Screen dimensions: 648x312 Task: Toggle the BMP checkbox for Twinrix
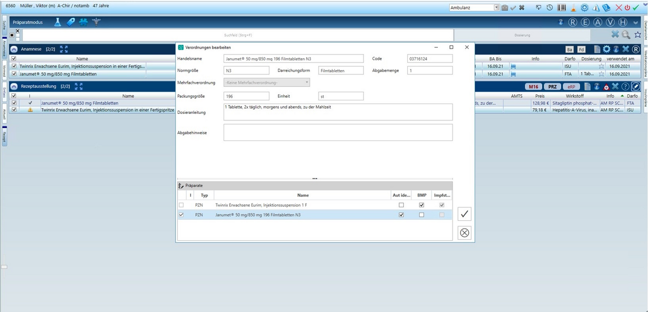click(x=422, y=205)
